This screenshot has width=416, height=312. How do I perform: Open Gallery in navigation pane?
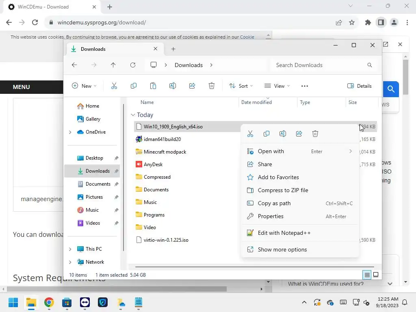(x=92, y=119)
